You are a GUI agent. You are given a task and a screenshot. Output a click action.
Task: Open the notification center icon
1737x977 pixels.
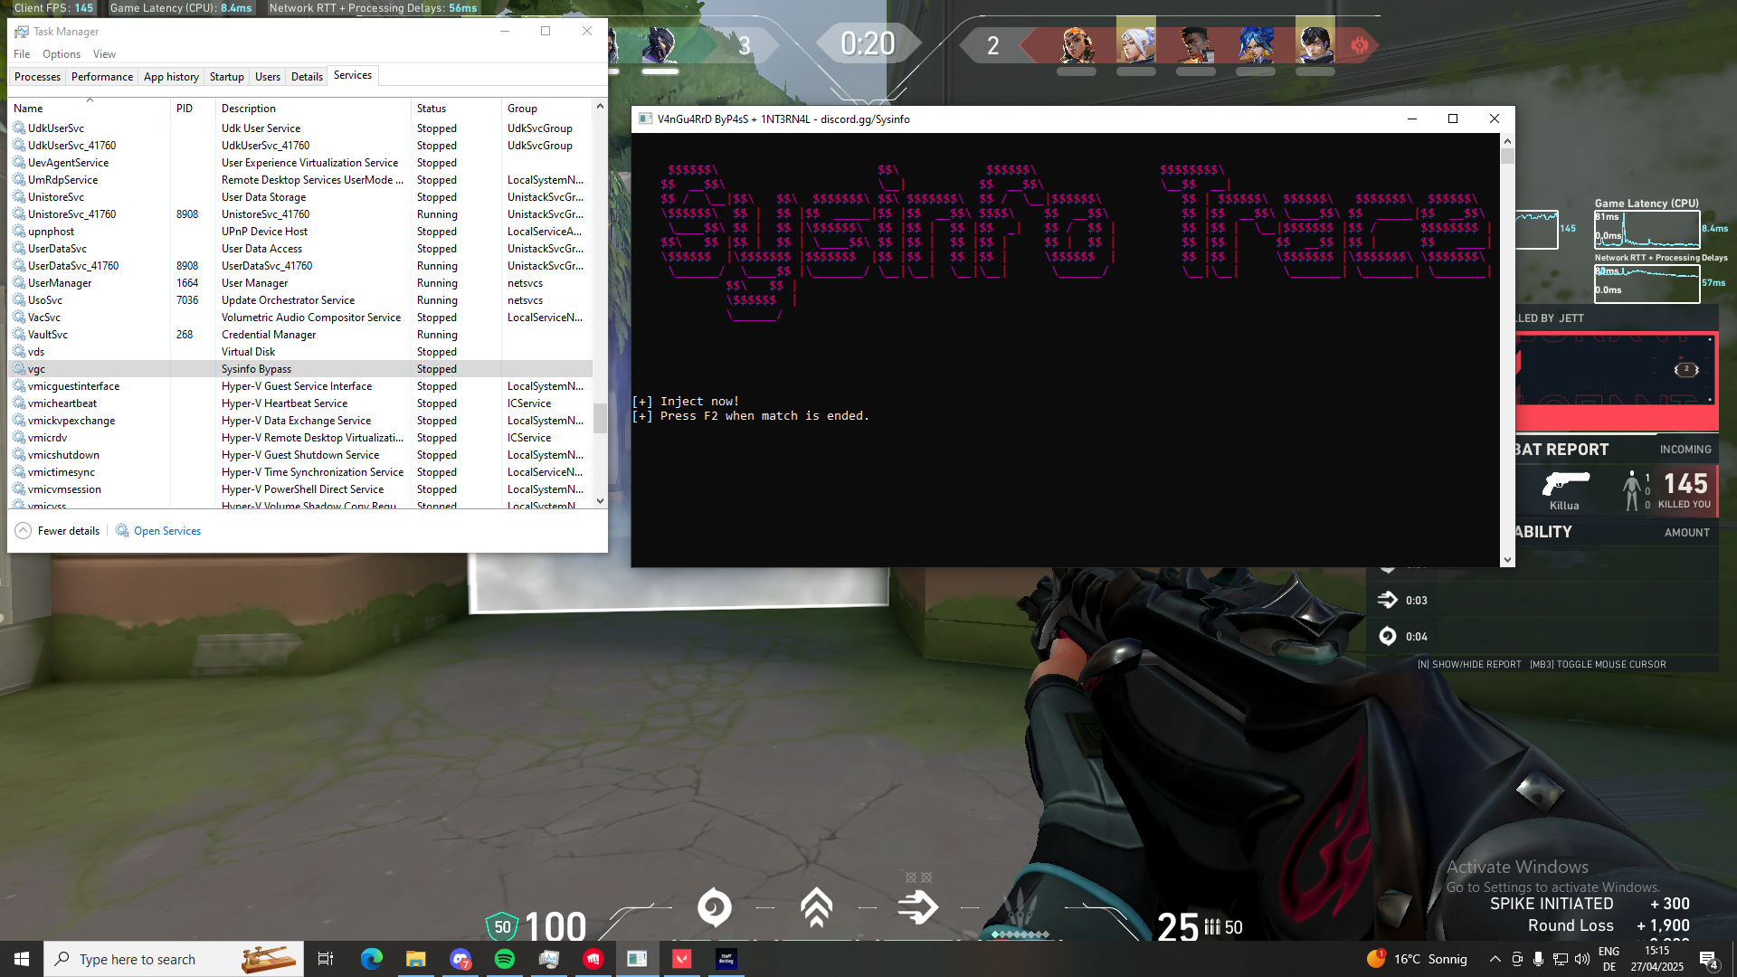1709,960
